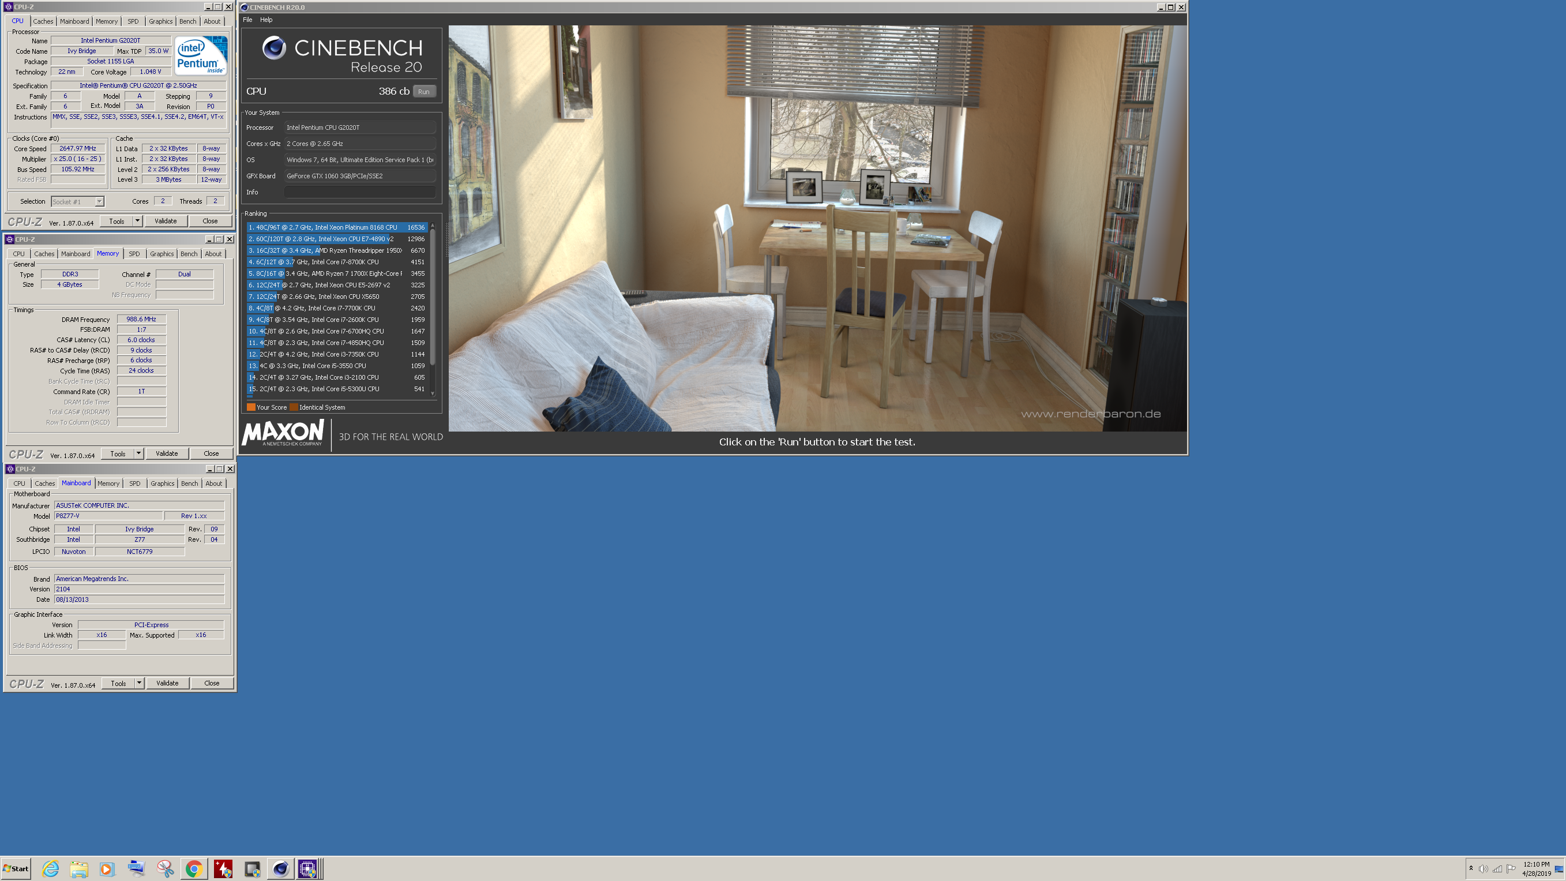Screen dimensions: 1566x881
Task: Click Tools button in Mainboard CPU-Z window
Action: [x=119, y=683]
